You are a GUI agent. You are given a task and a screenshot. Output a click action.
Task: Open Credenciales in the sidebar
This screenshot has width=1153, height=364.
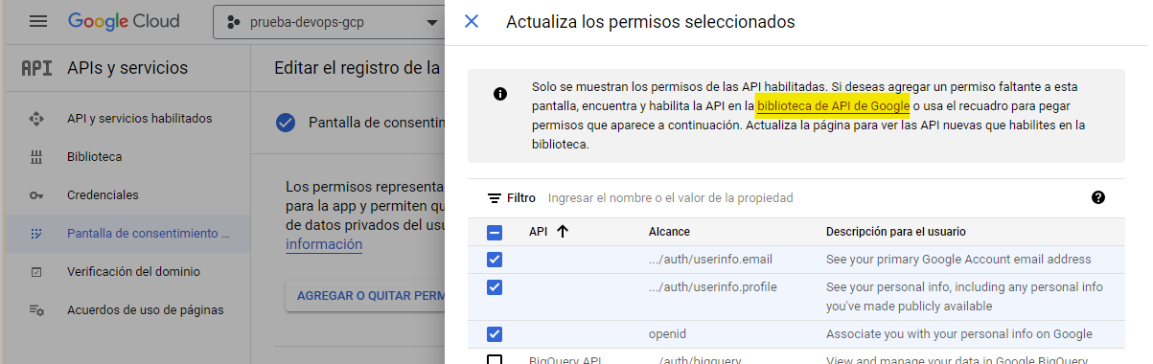103,195
